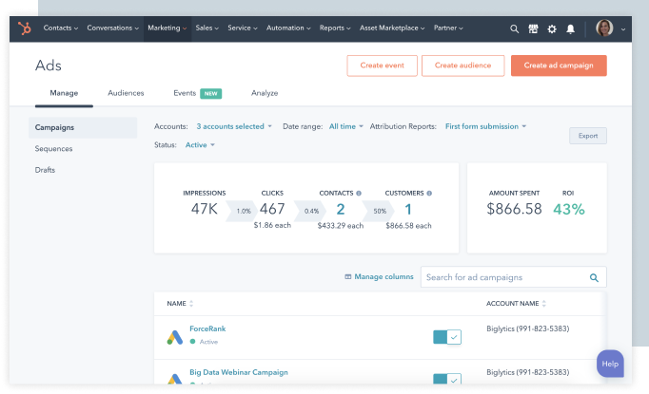Open the ForceRank campaign link

(207, 328)
